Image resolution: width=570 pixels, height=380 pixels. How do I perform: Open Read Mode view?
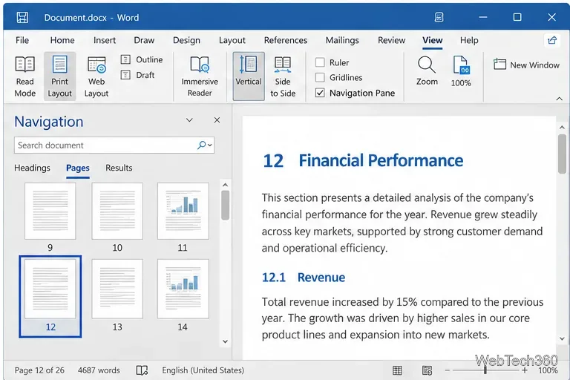[24, 76]
